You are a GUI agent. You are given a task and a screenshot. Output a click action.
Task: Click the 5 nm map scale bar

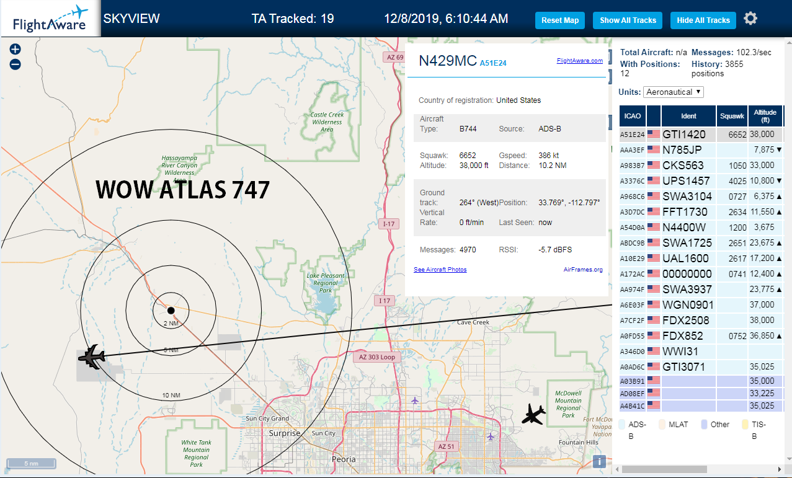coord(31,463)
